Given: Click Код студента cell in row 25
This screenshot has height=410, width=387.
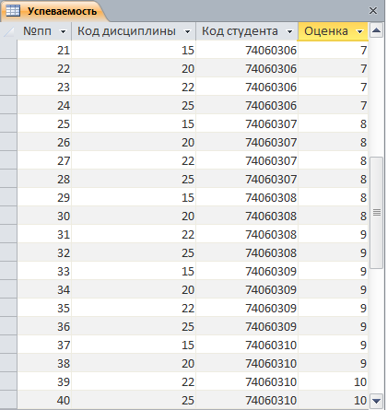Looking at the screenshot, I should [247, 123].
